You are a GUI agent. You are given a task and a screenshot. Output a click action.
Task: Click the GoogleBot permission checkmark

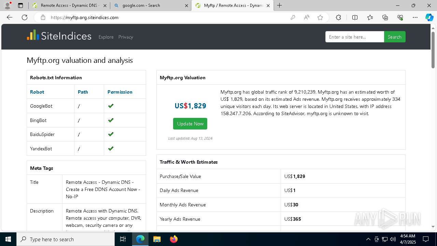pyautogui.click(x=111, y=106)
